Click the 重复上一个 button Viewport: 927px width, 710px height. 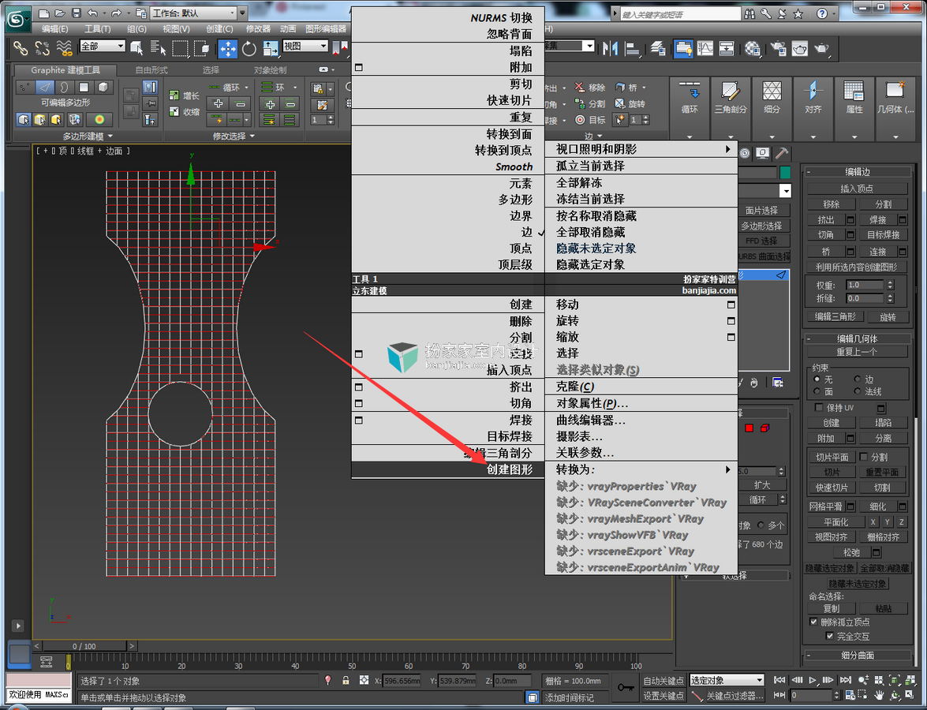click(x=857, y=352)
